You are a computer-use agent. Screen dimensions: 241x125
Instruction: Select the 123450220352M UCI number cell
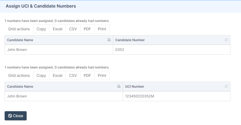(176, 96)
